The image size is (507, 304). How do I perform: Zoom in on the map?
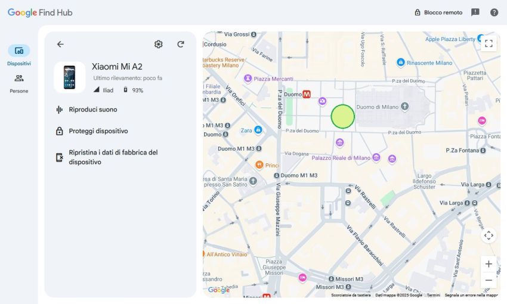click(489, 264)
